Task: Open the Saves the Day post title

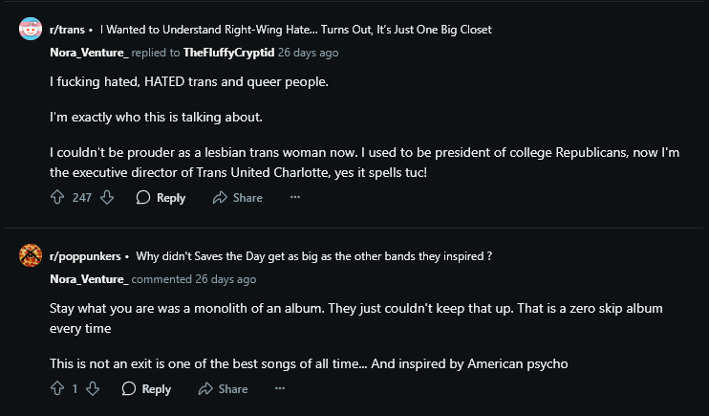Action: pyautogui.click(x=313, y=256)
